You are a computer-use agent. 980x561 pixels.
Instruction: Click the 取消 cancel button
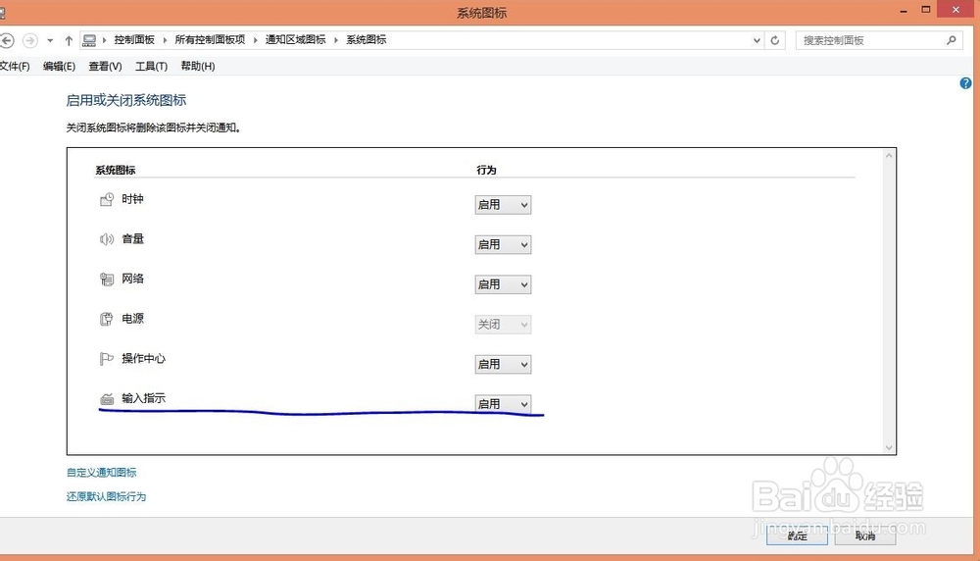click(x=865, y=535)
